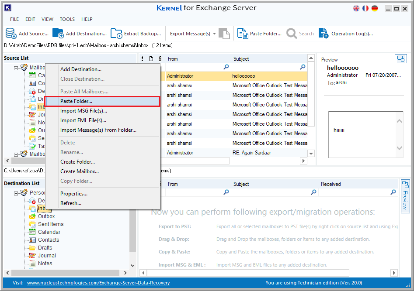The height and width of the screenshot is (291, 414).
Task: Switch language using the French flag icon
Action: [365, 8]
